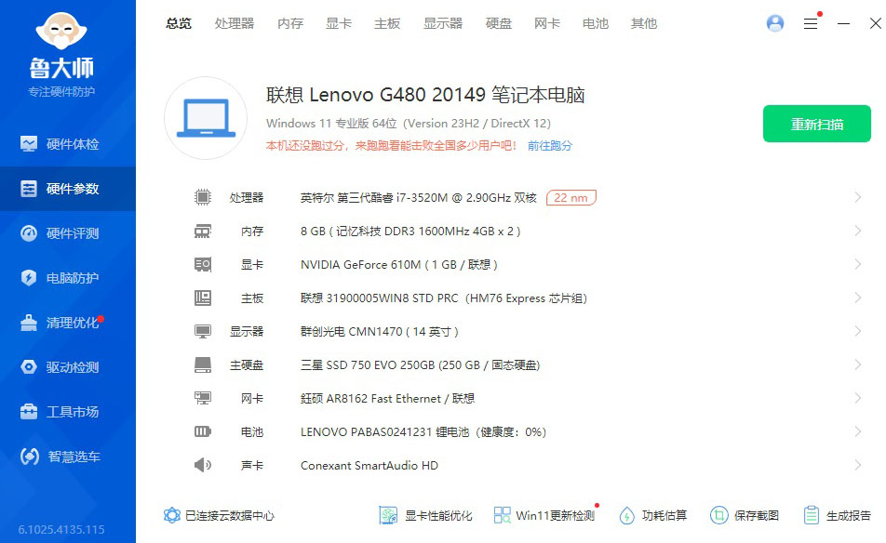Expand the 内存 row chevron
This screenshot has width=886, height=543.
click(x=858, y=231)
